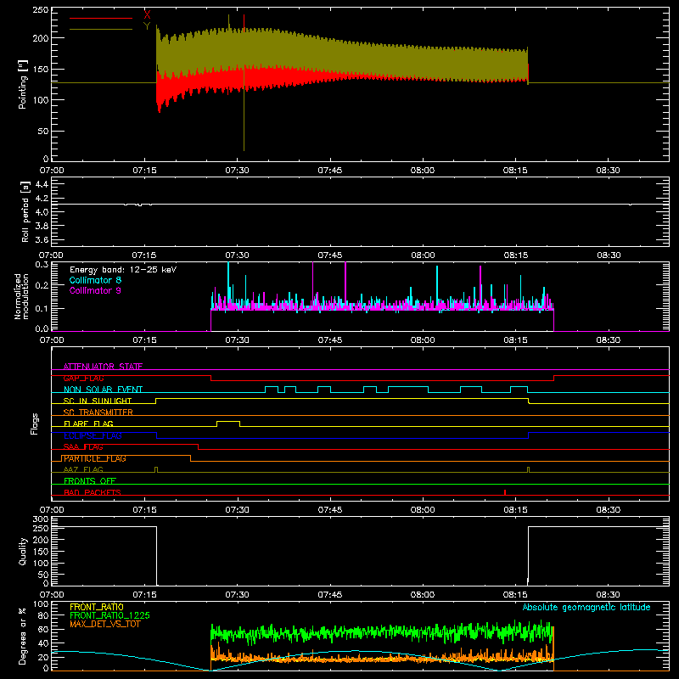Select the FLARE_FLAG label
679x679 pixels.
click(88, 424)
